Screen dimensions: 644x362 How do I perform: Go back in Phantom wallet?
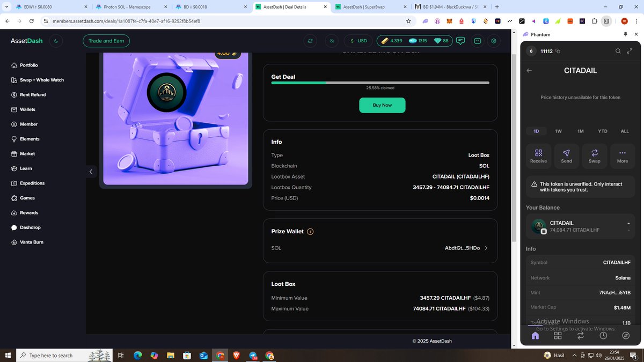click(529, 70)
